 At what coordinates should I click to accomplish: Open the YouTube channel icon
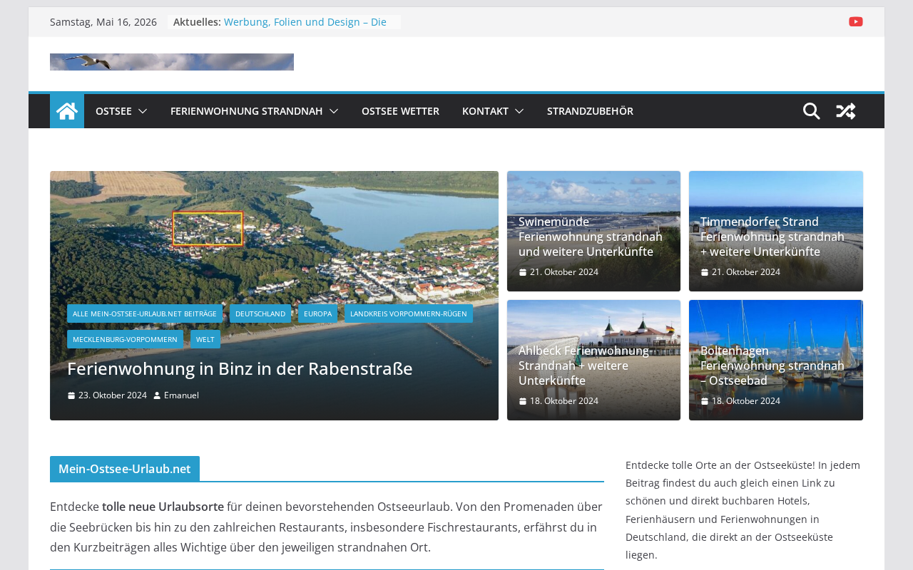point(855,21)
